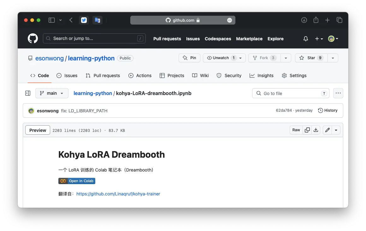Expand the Fork options dropdown arrow
Viewport: 366px width, 231px height.
coord(286,58)
